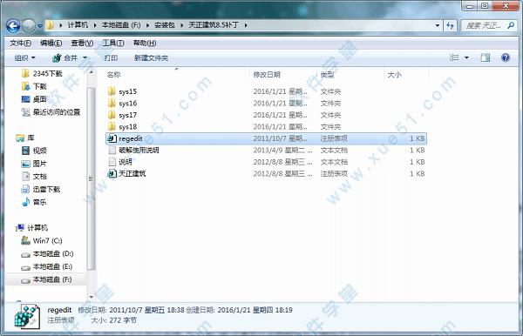Open the 工具(T) menu
The width and height of the screenshot is (523, 336).
(x=113, y=43)
